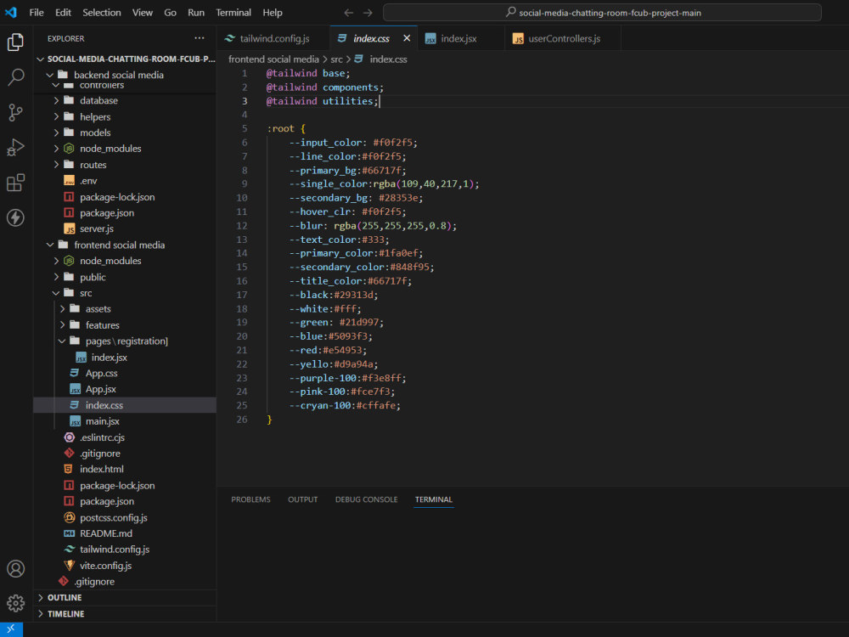849x637 pixels.
Task: Go back with the left arrow
Action: (x=349, y=13)
